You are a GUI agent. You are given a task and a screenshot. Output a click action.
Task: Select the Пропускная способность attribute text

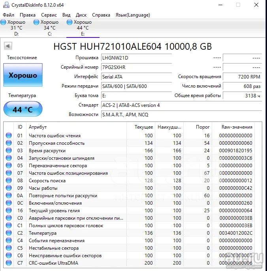point(56,143)
